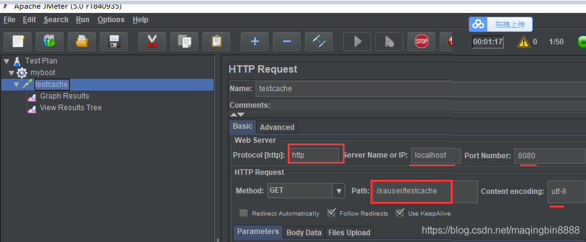Open the File menu
Screen dimensions: 586x242
pyautogui.click(x=9, y=20)
